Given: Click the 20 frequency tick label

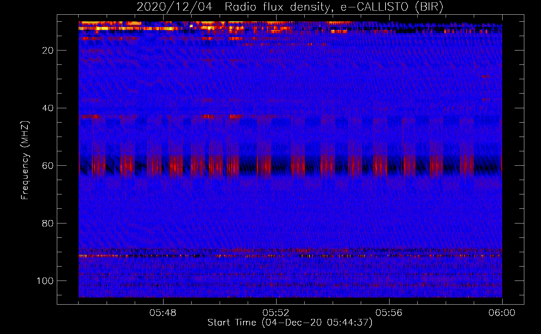Looking at the screenshot, I should (x=48, y=50).
